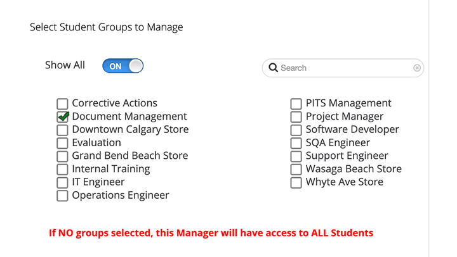Enable the Internal Training checkbox
The width and height of the screenshot is (457, 257).
point(62,169)
